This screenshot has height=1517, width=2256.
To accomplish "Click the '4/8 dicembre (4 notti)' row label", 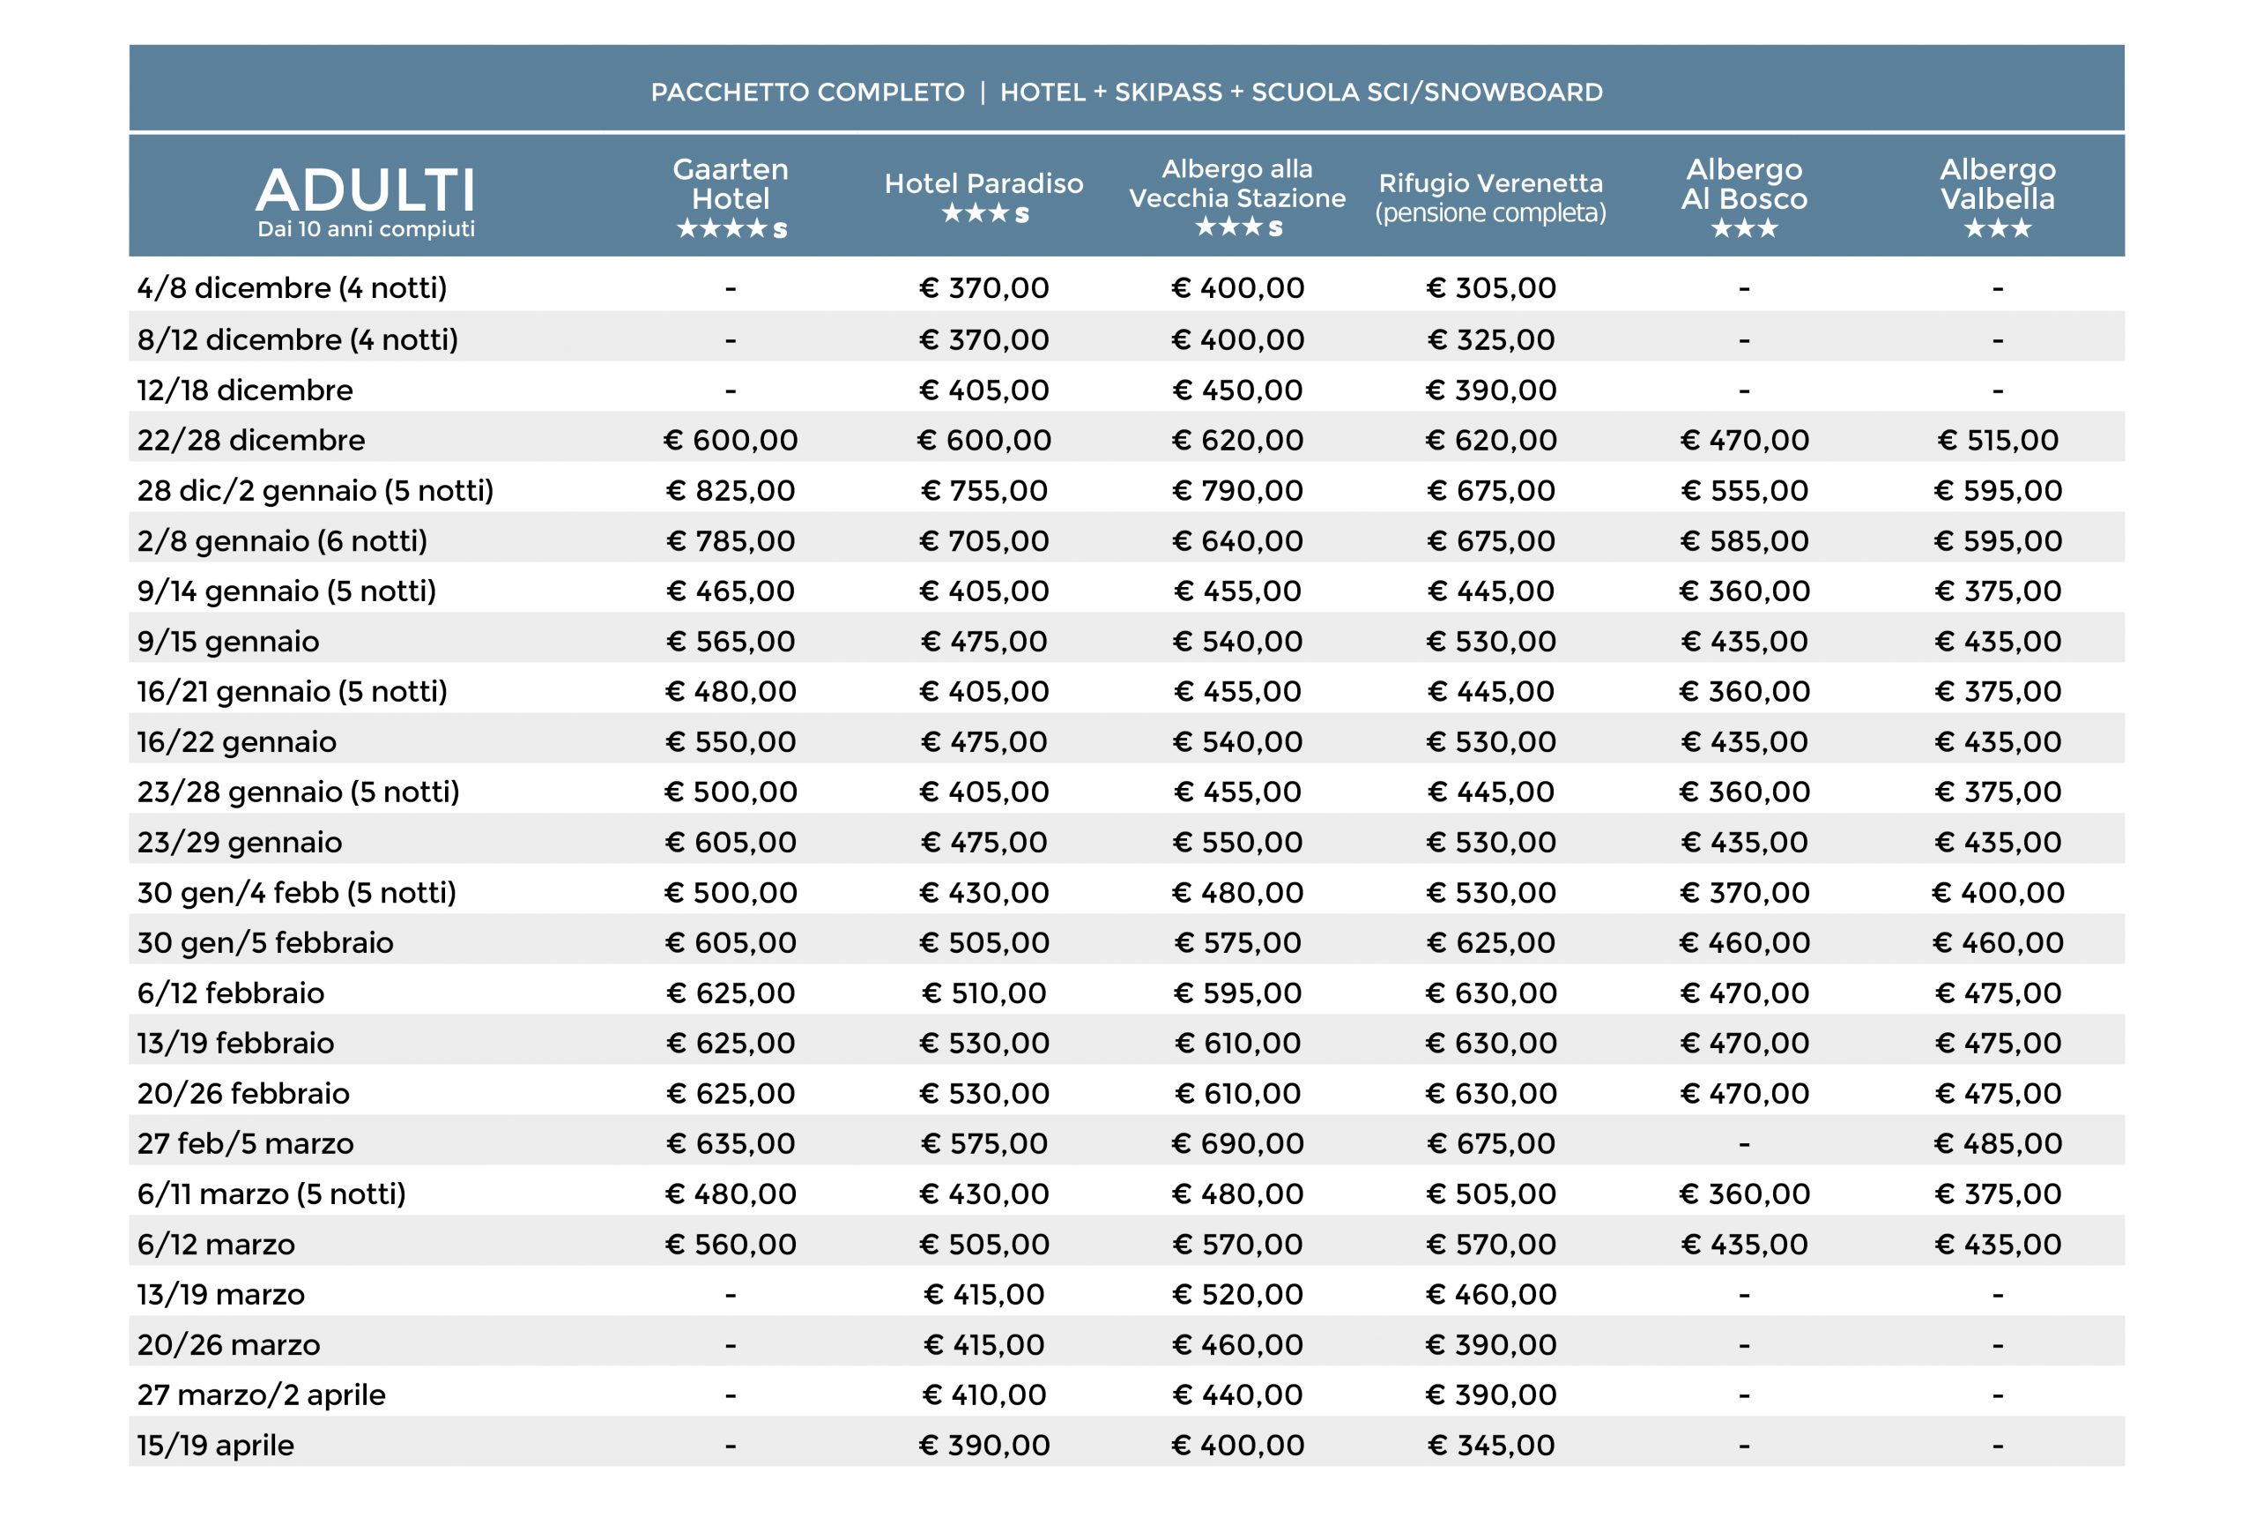I will [x=292, y=287].
